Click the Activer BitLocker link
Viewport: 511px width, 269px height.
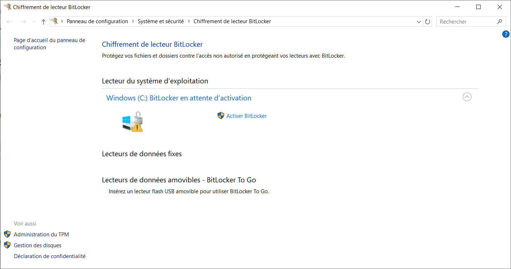click(x=247, y=116)
